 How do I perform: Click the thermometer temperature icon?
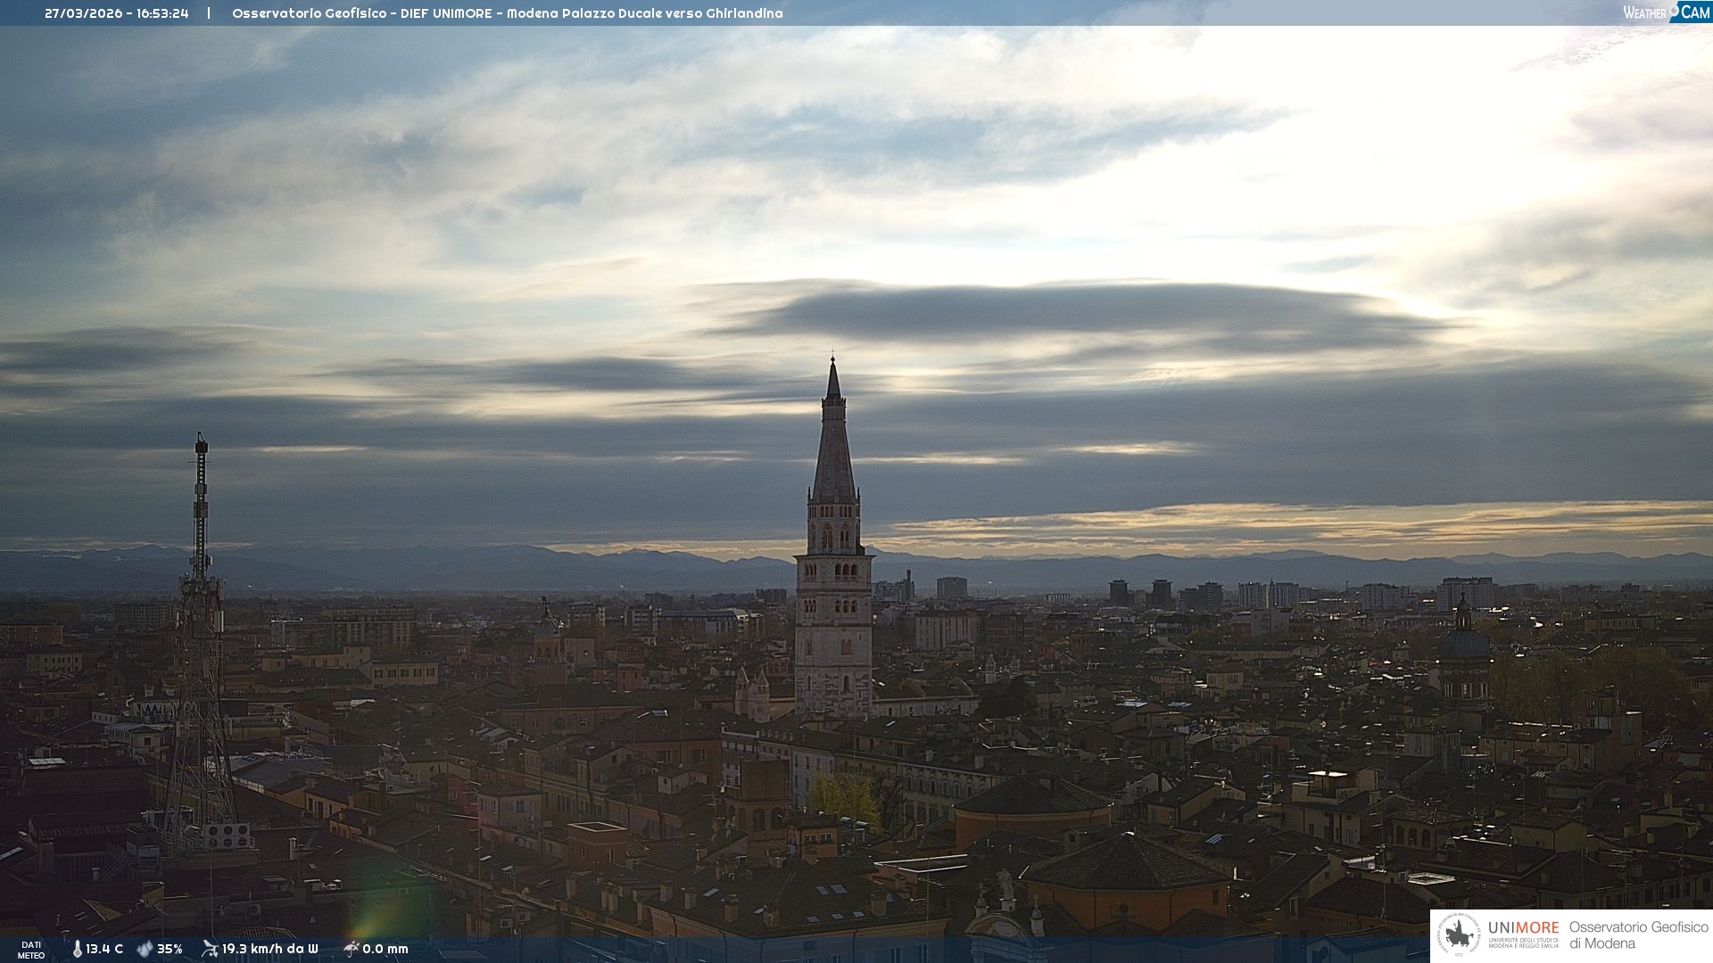click(x=78, y=949)
